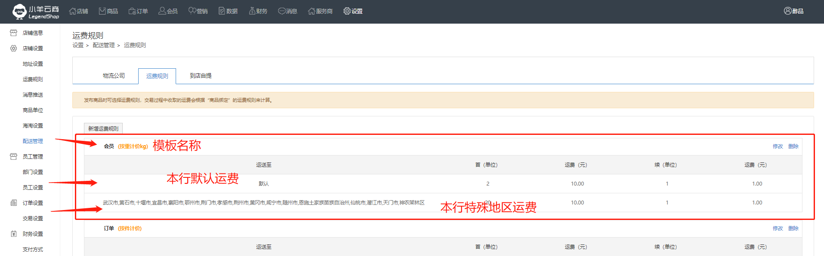Screen dimensions: 824x256
Task: Click the 酷品 user account icon
Action: pos(788,11)
